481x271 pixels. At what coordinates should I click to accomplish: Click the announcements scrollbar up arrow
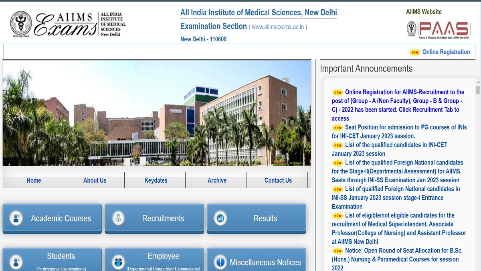tap(477, 82)
